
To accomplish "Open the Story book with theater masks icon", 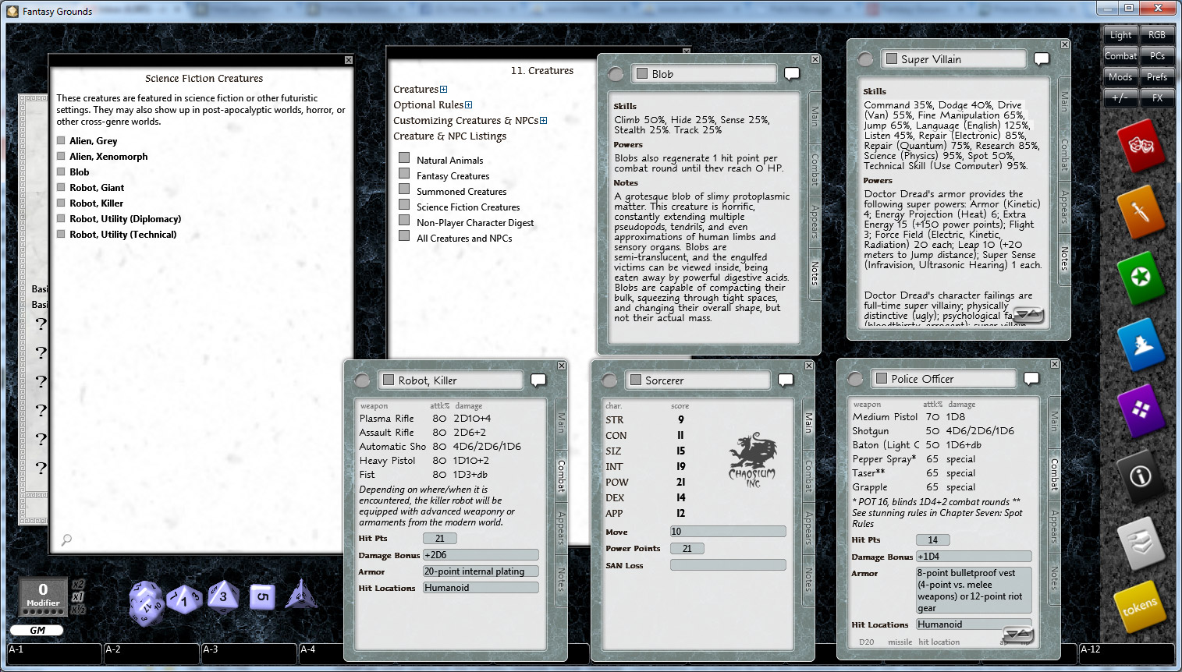I will [1141, 146].
